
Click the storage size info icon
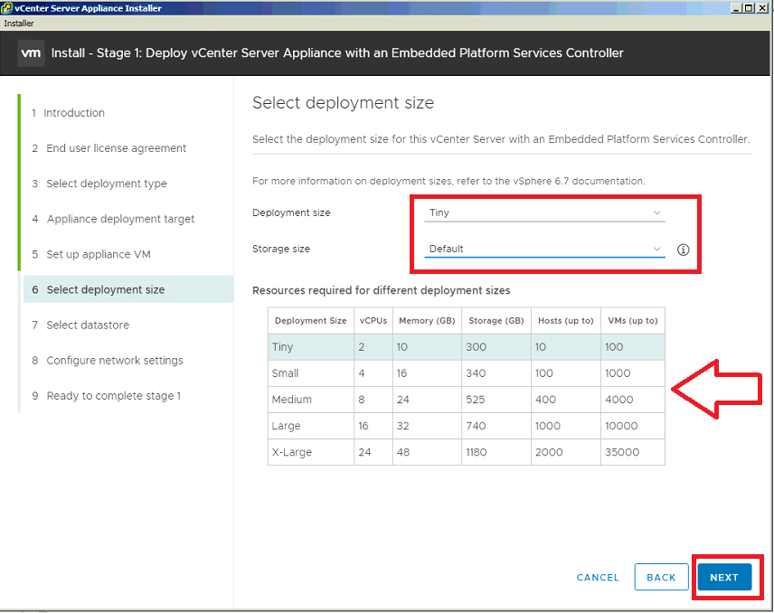(x=684, y=250)
